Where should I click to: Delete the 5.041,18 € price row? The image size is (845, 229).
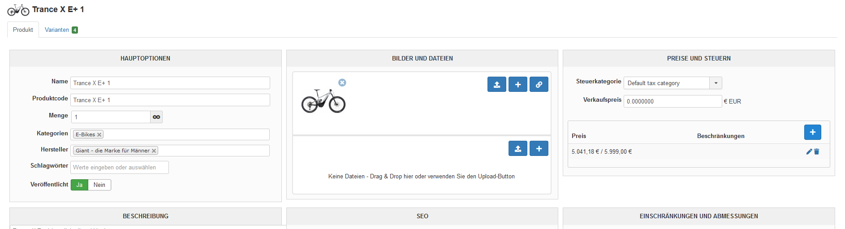(816, 151)
